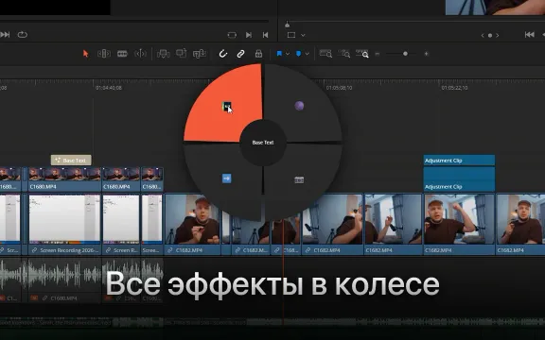
Task: Choose the highlighted orange wheel segment
Action: (228, 106)
